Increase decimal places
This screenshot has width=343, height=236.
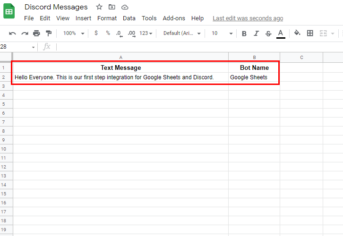[132, 34]
